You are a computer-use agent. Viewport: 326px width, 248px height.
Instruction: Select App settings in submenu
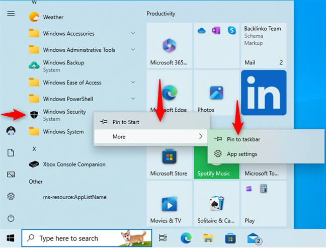[x=266, y=154]
